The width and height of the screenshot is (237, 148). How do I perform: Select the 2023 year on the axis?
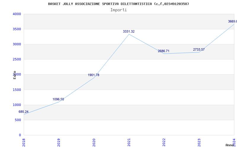[199, 142]
